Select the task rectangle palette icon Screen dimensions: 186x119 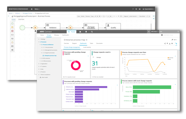click(12, 35)
